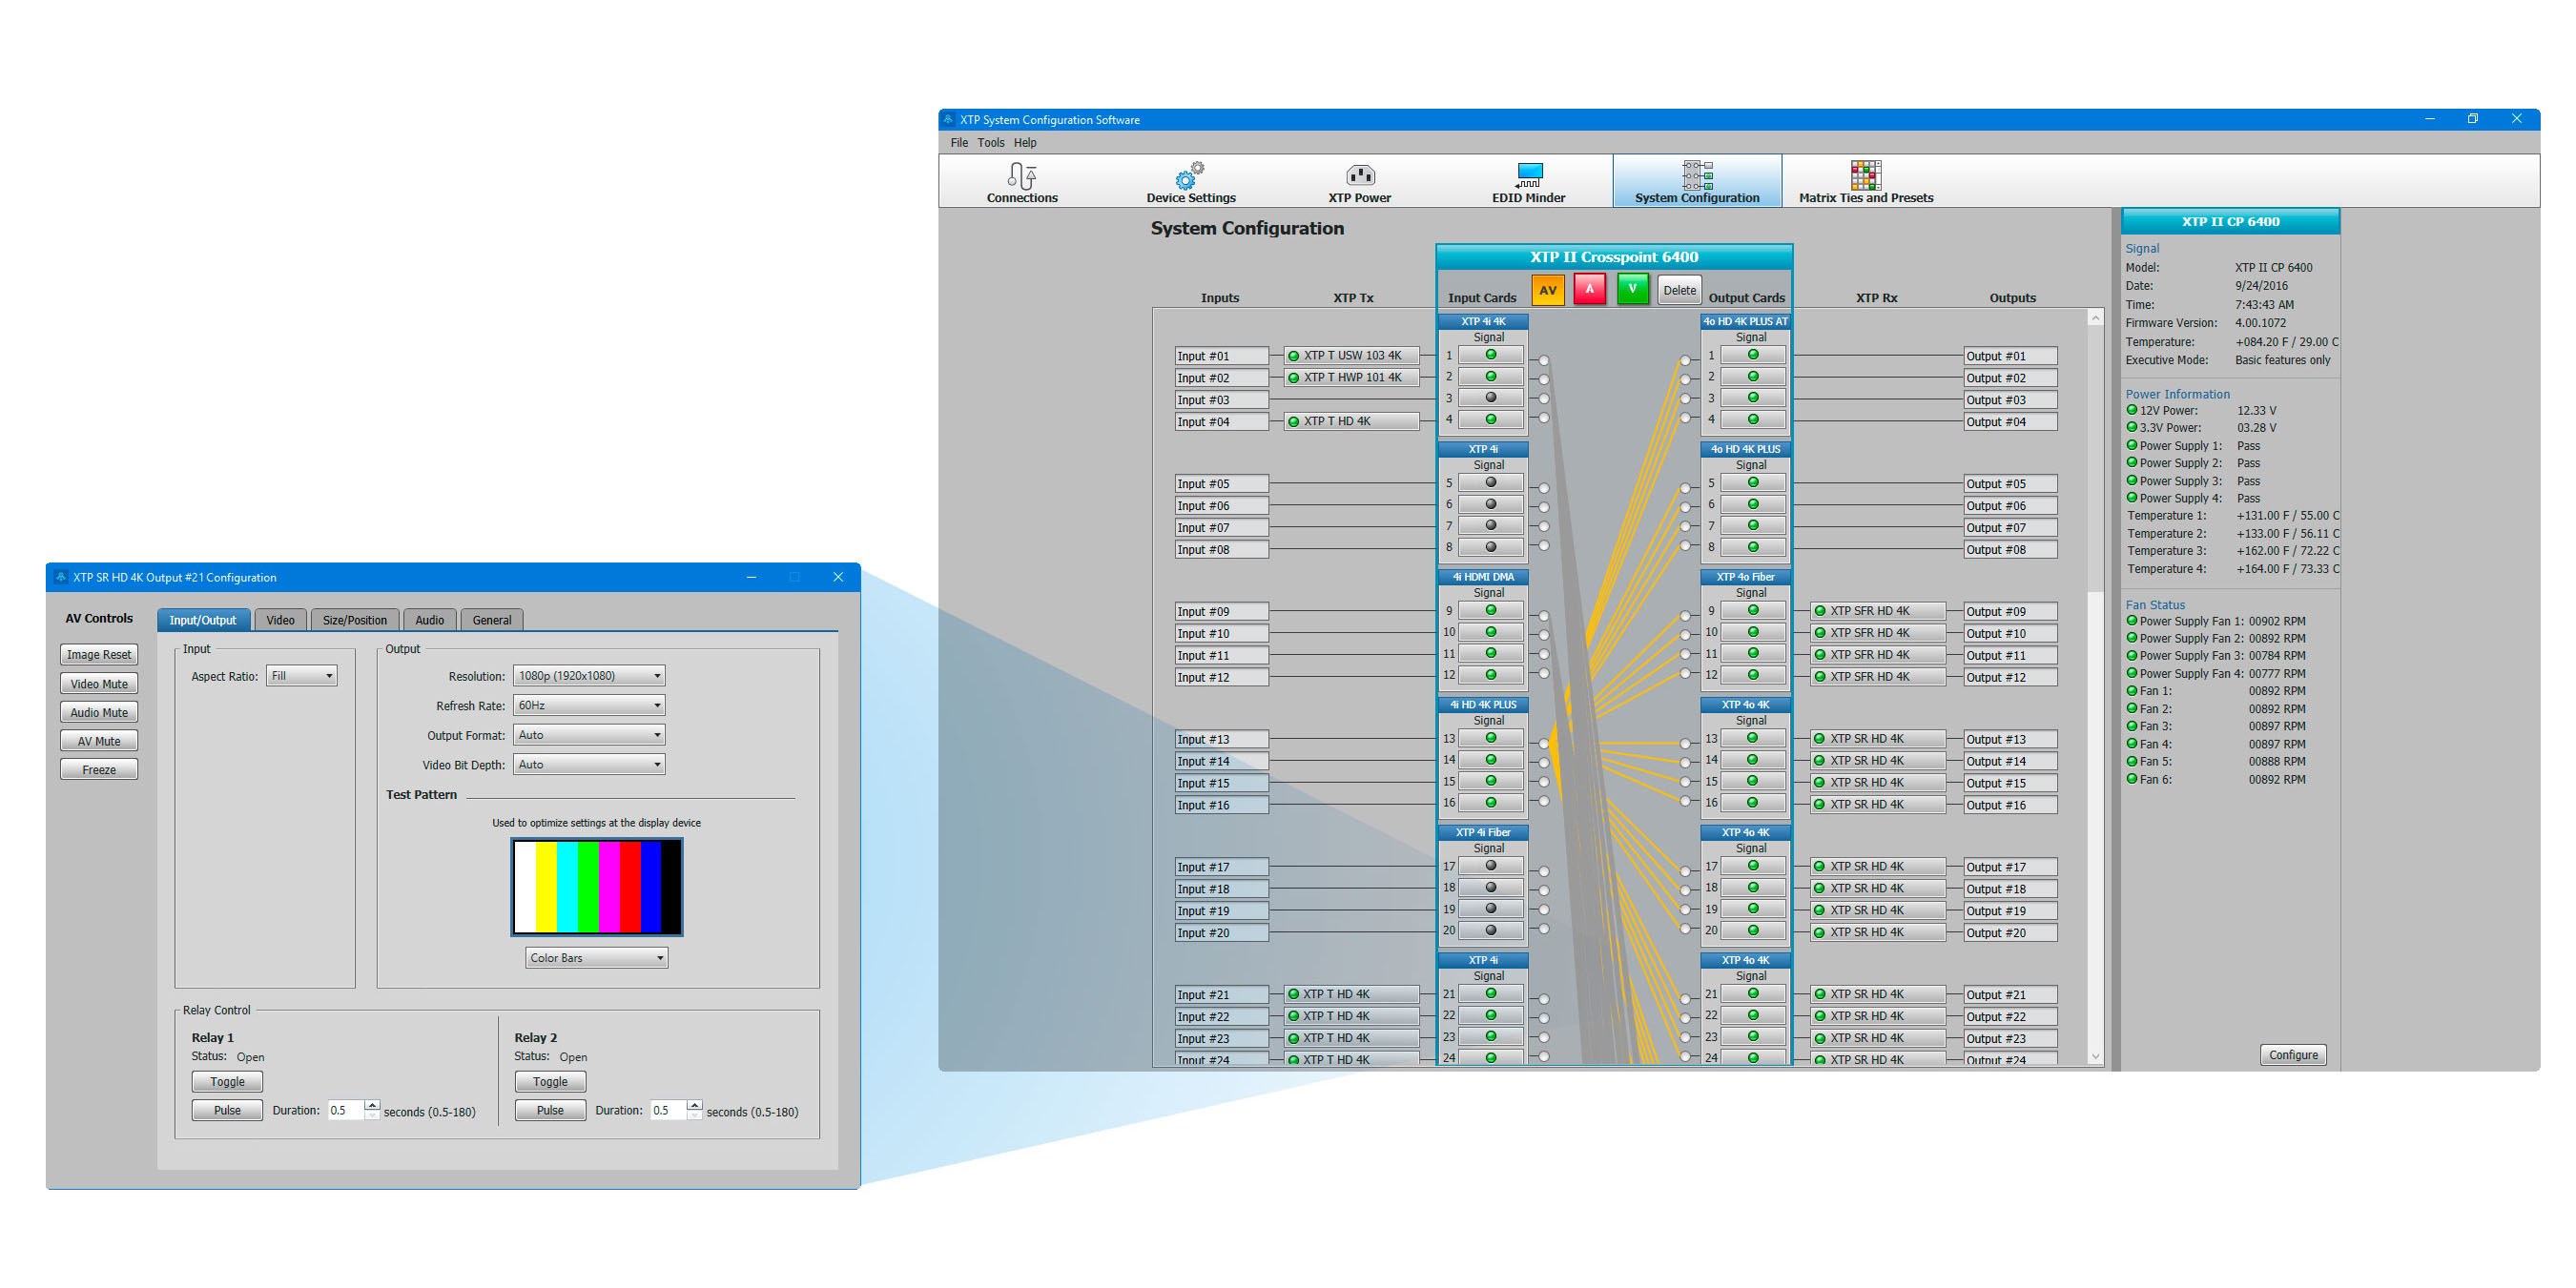Select the System Configuration icon
Viewport: 2576px width, 1288px height.
pos(1696,181)
